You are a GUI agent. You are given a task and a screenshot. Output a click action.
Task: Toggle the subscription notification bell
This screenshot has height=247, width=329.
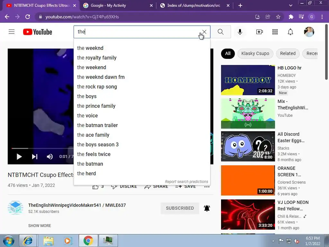207,208
